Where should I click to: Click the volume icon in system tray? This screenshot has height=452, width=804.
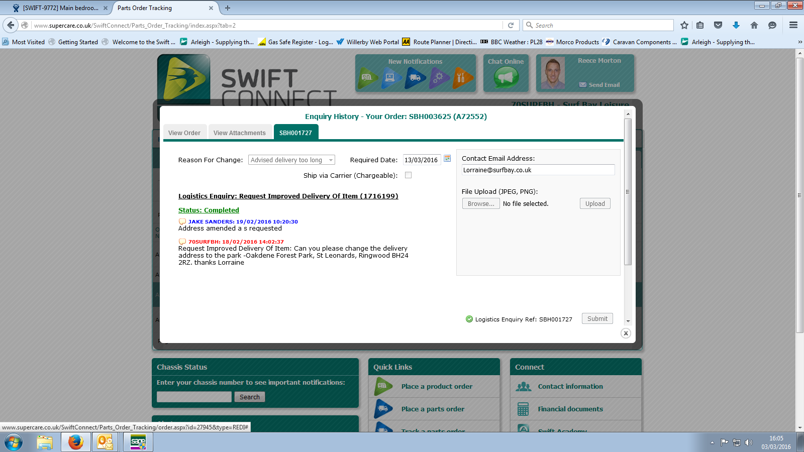point(749,442)
